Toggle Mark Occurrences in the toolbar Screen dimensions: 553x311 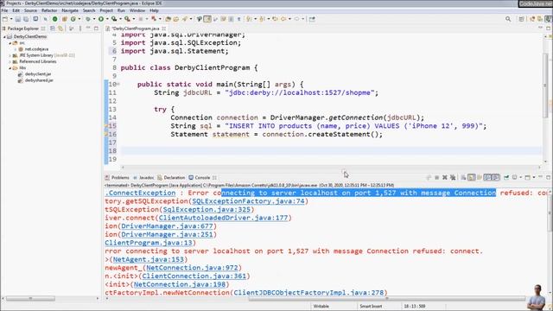click(200, 19)
